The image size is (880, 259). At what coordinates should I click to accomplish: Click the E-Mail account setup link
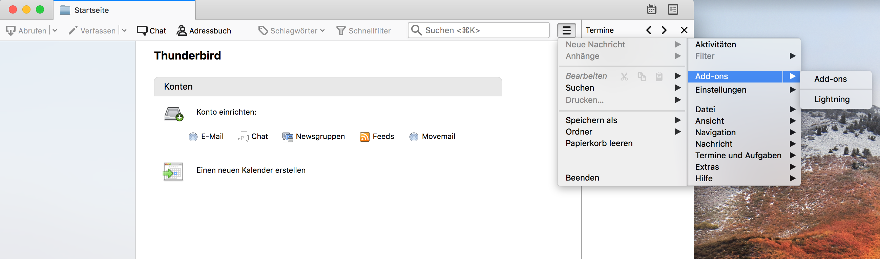[212, 137]
